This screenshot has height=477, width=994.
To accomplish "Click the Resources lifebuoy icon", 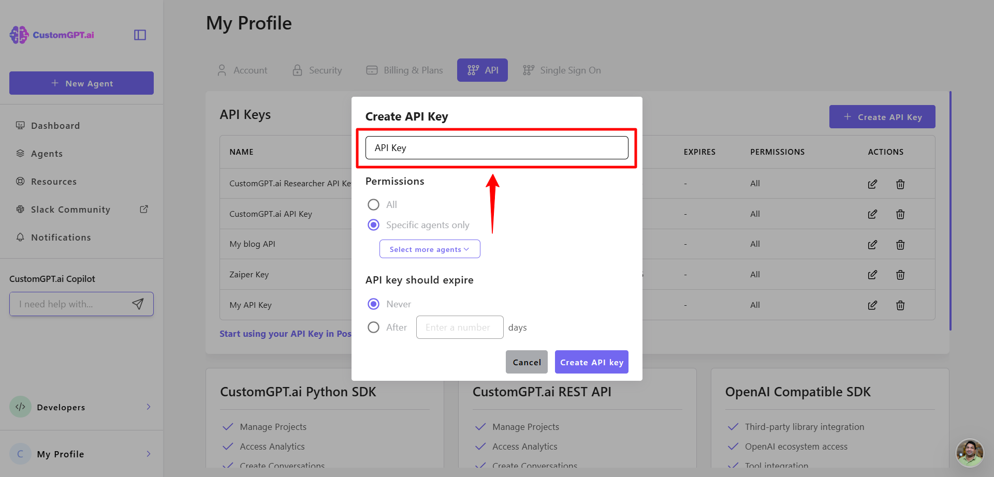I will click(20, 181).
